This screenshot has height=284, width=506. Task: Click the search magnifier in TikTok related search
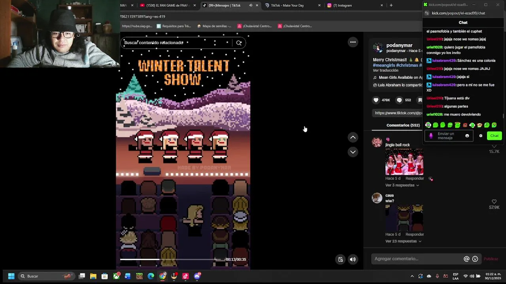point(239,43)
